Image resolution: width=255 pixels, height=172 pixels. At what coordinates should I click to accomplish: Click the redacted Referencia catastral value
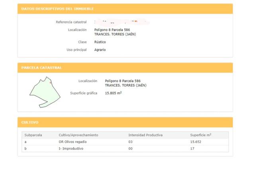point(120,22)
